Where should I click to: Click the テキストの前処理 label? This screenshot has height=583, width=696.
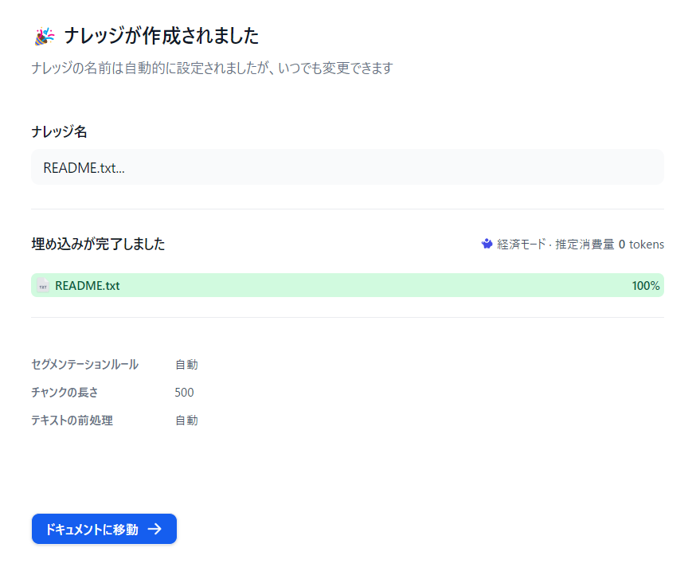pyautogui.click(x=72, y=420)
